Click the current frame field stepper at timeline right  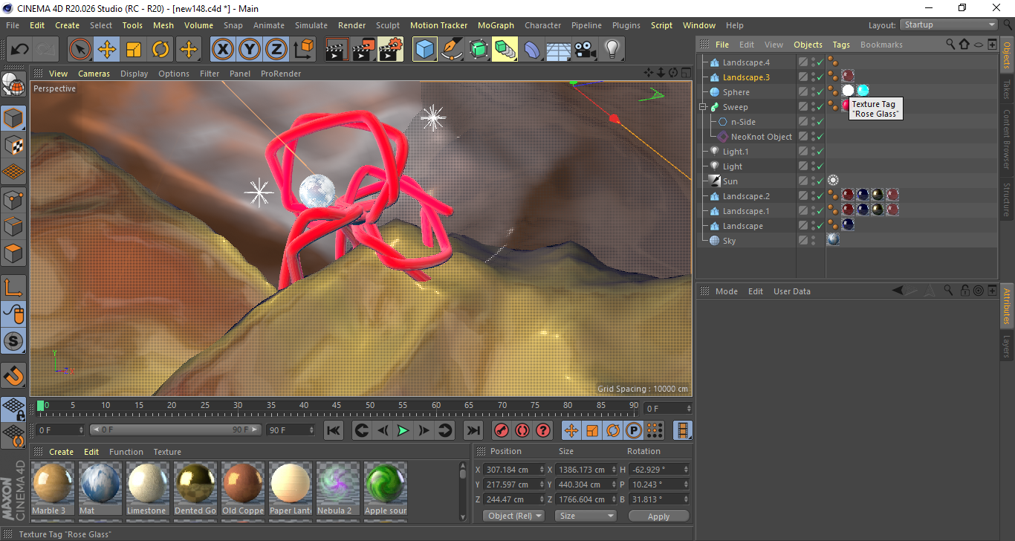(x=689, y=409)
